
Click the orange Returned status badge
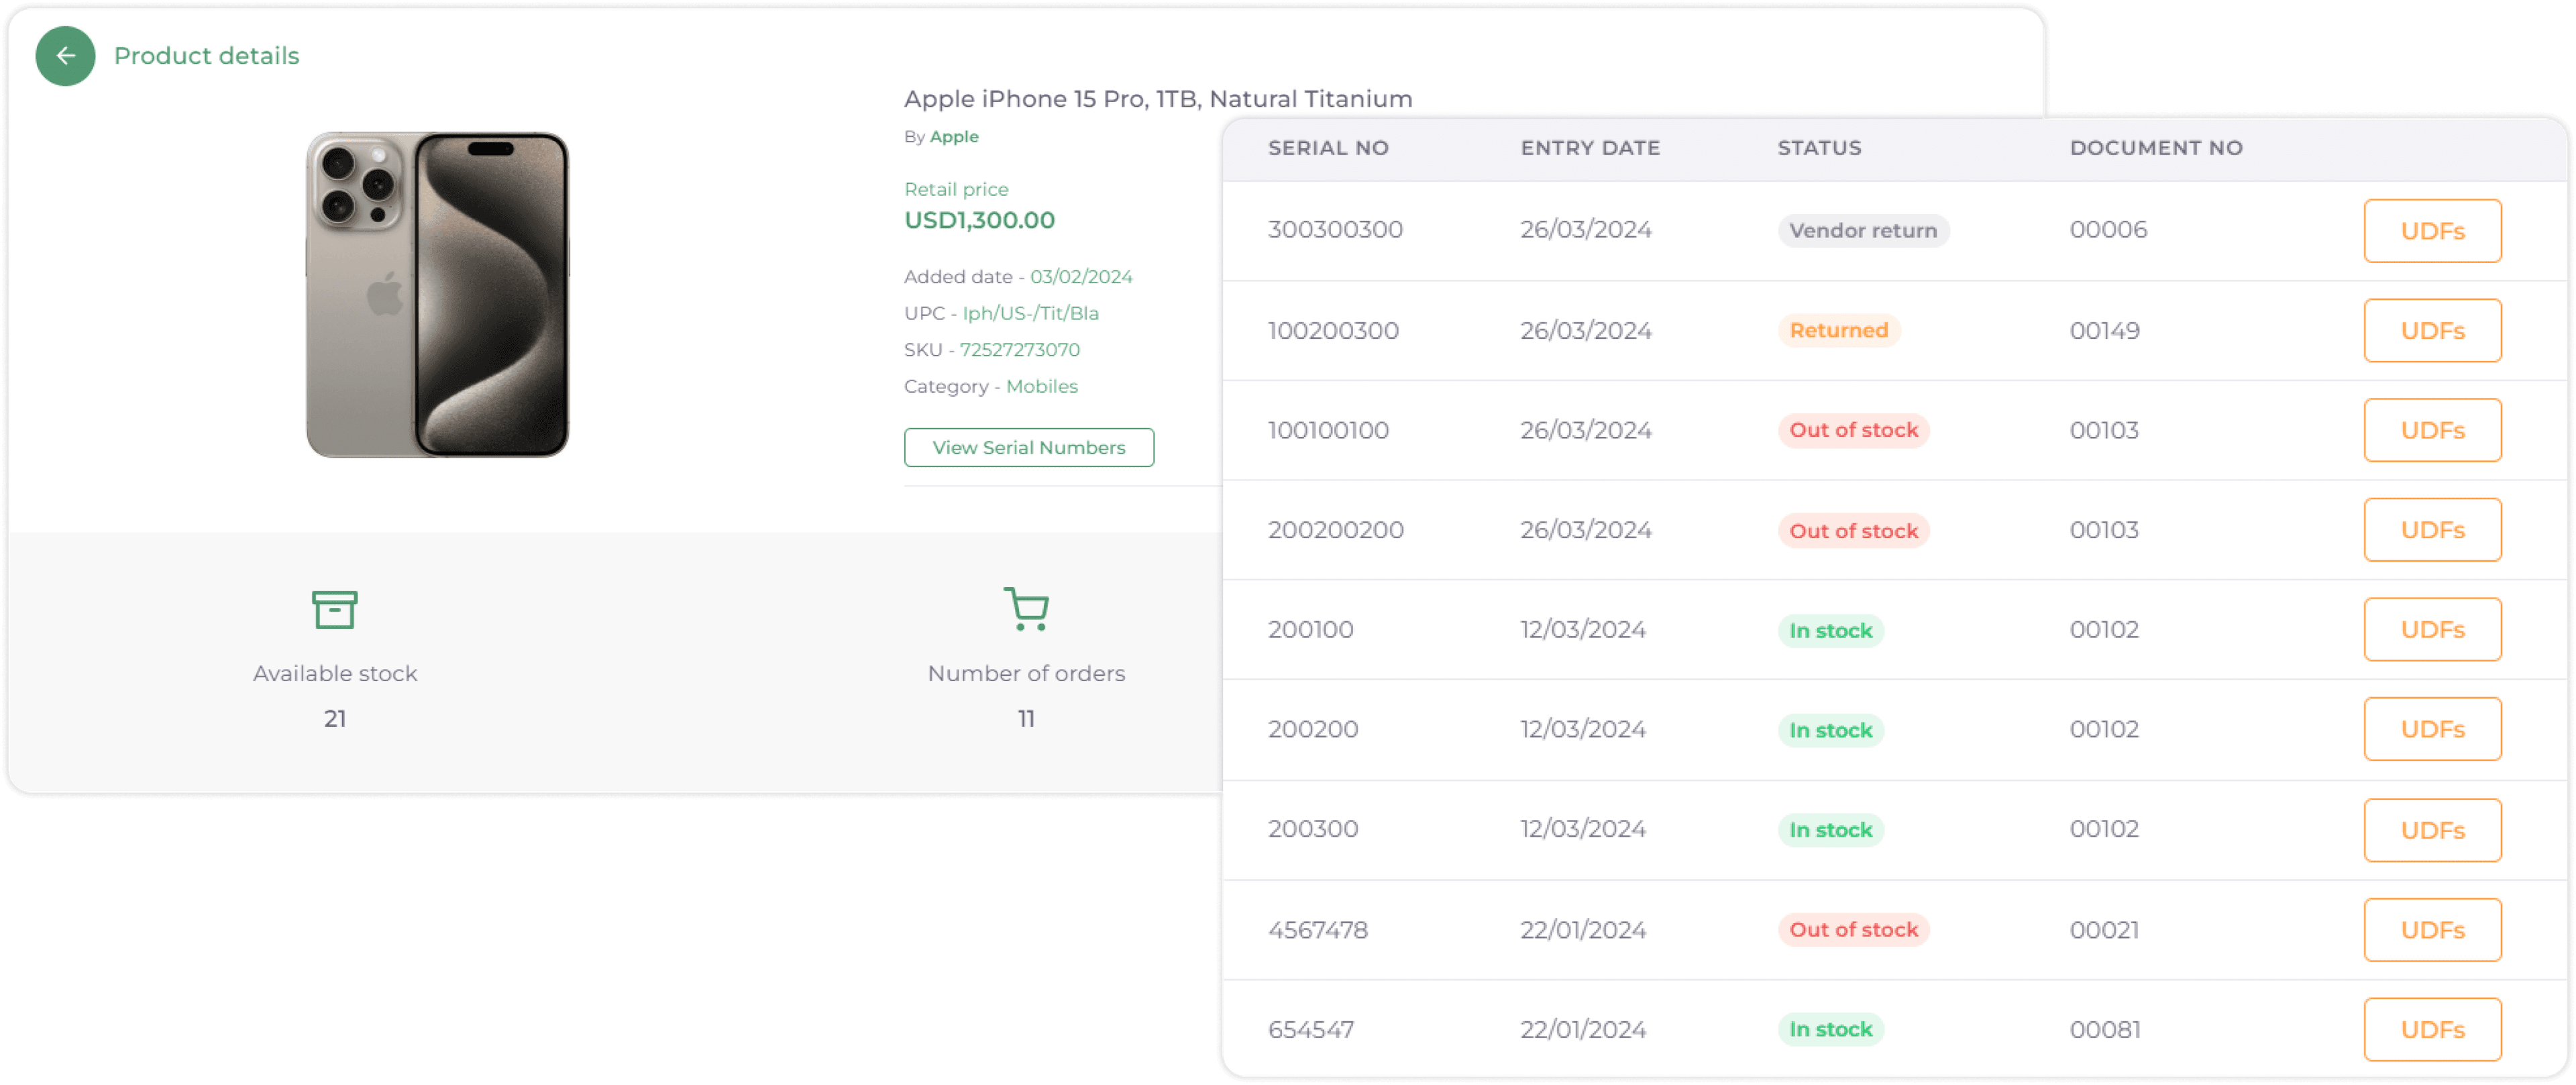1838,331
